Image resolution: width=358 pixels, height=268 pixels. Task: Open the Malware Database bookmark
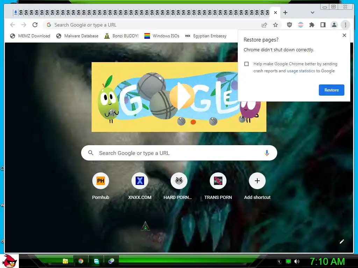[77, 36]
